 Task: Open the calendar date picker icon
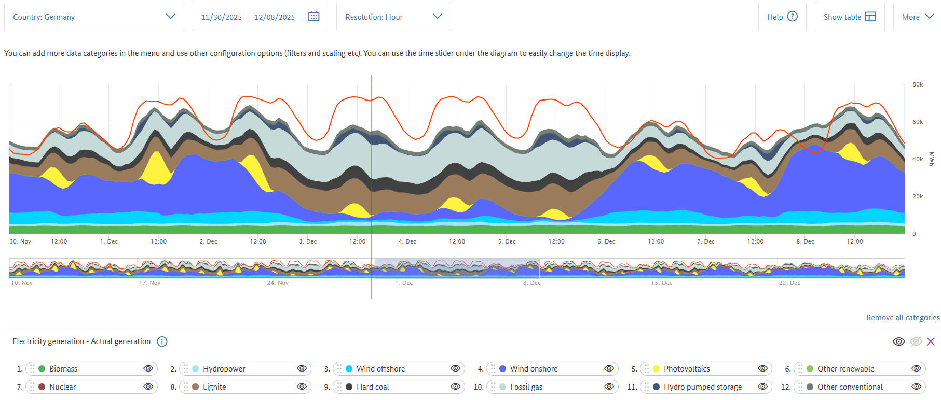pos(313,17)
